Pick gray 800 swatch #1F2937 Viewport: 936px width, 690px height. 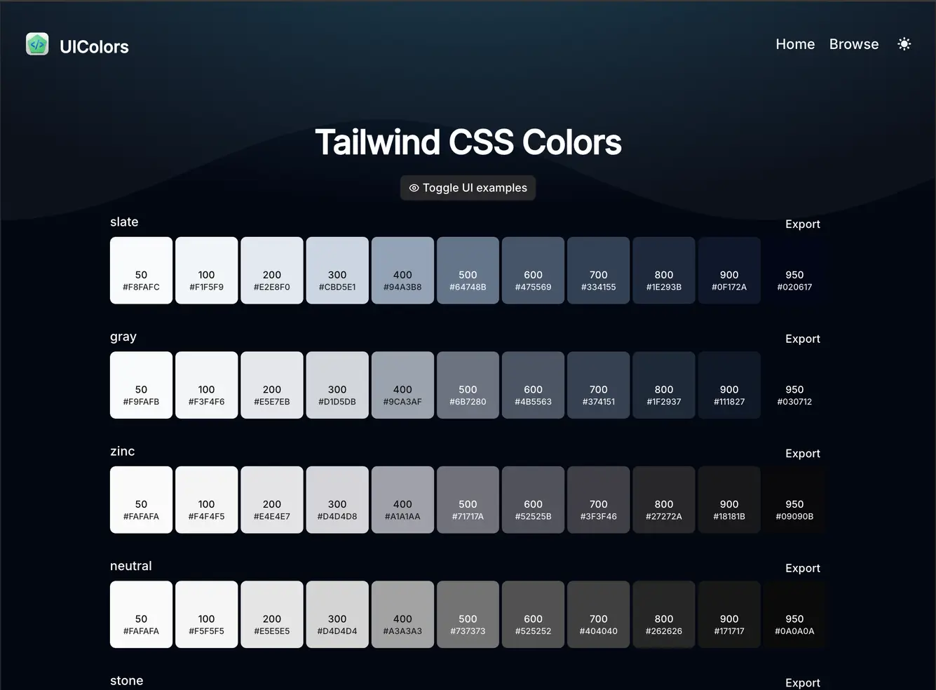tap(664, 385)
